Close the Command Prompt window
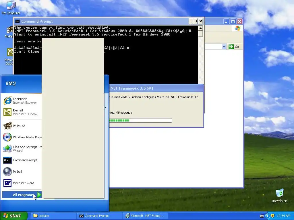This screenshot has height=220, width=294. [x=201, y=21]
